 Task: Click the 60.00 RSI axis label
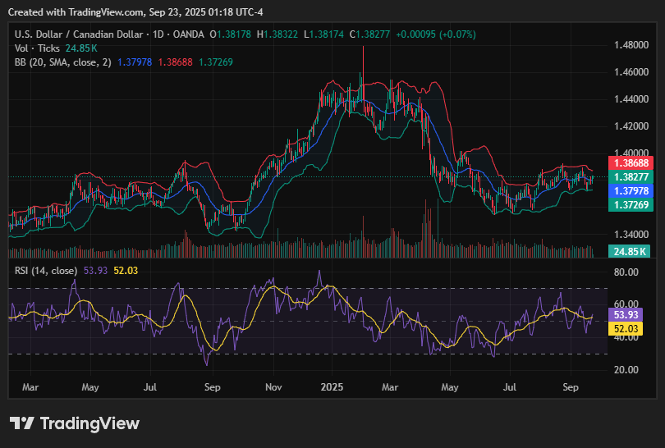point(626,304)
